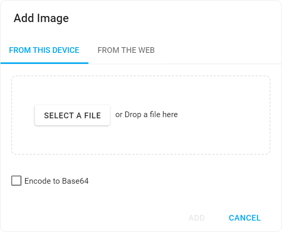Click the Add Image dialog title
The image size is (282, 232).
click(41, 18)
